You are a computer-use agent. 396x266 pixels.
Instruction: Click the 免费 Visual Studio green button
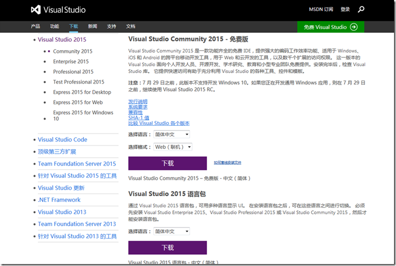pos(330,27)
